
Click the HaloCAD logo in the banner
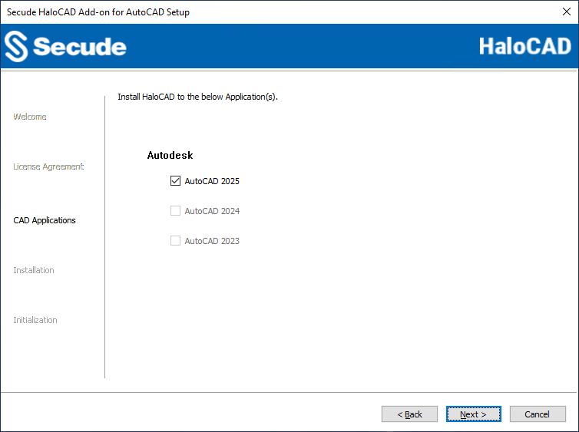pyautogui.click(x=524, y=46)
